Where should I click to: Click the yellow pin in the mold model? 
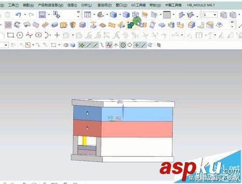tap(84, 140)
